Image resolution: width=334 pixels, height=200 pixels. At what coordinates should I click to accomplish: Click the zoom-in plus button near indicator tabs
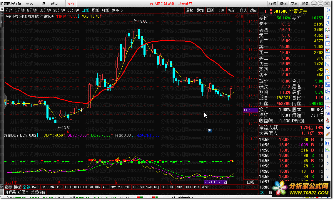point(246,187)
